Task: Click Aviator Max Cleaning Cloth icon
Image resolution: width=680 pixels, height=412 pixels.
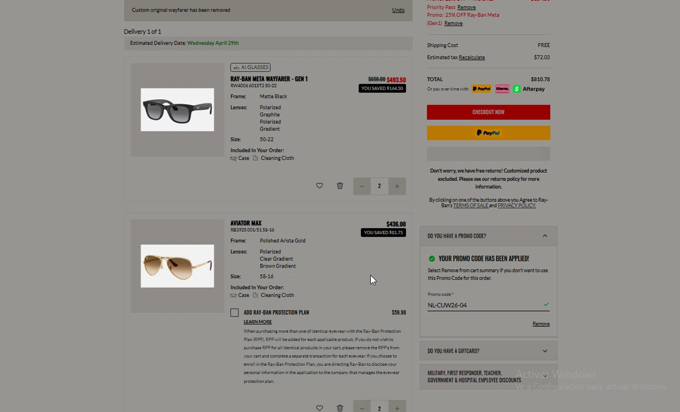Action: pos(255,295)
